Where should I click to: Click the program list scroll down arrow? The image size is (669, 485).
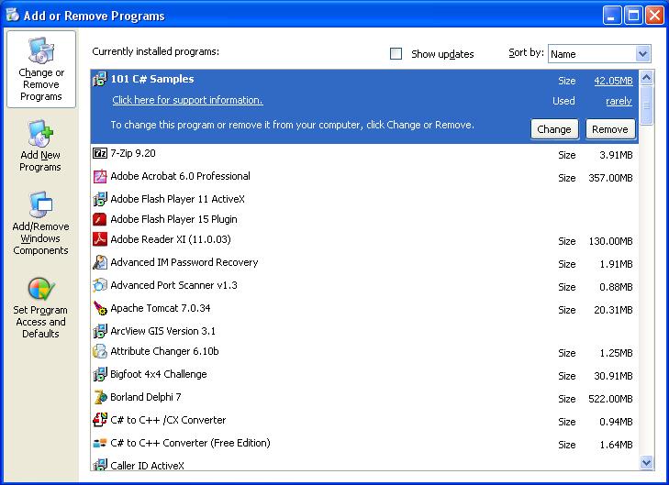click(x=646, y=463)
